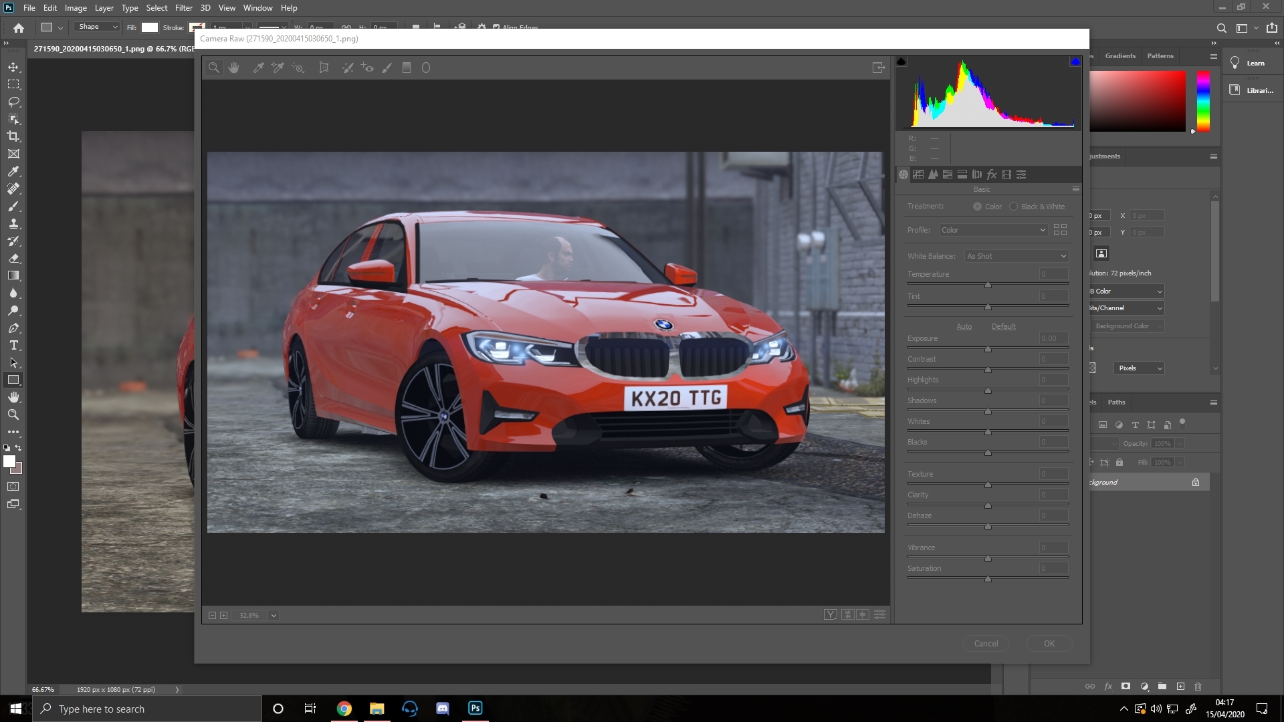The image size is (1284, 722).
Task: Open the Filter menu
Action: 183,8
